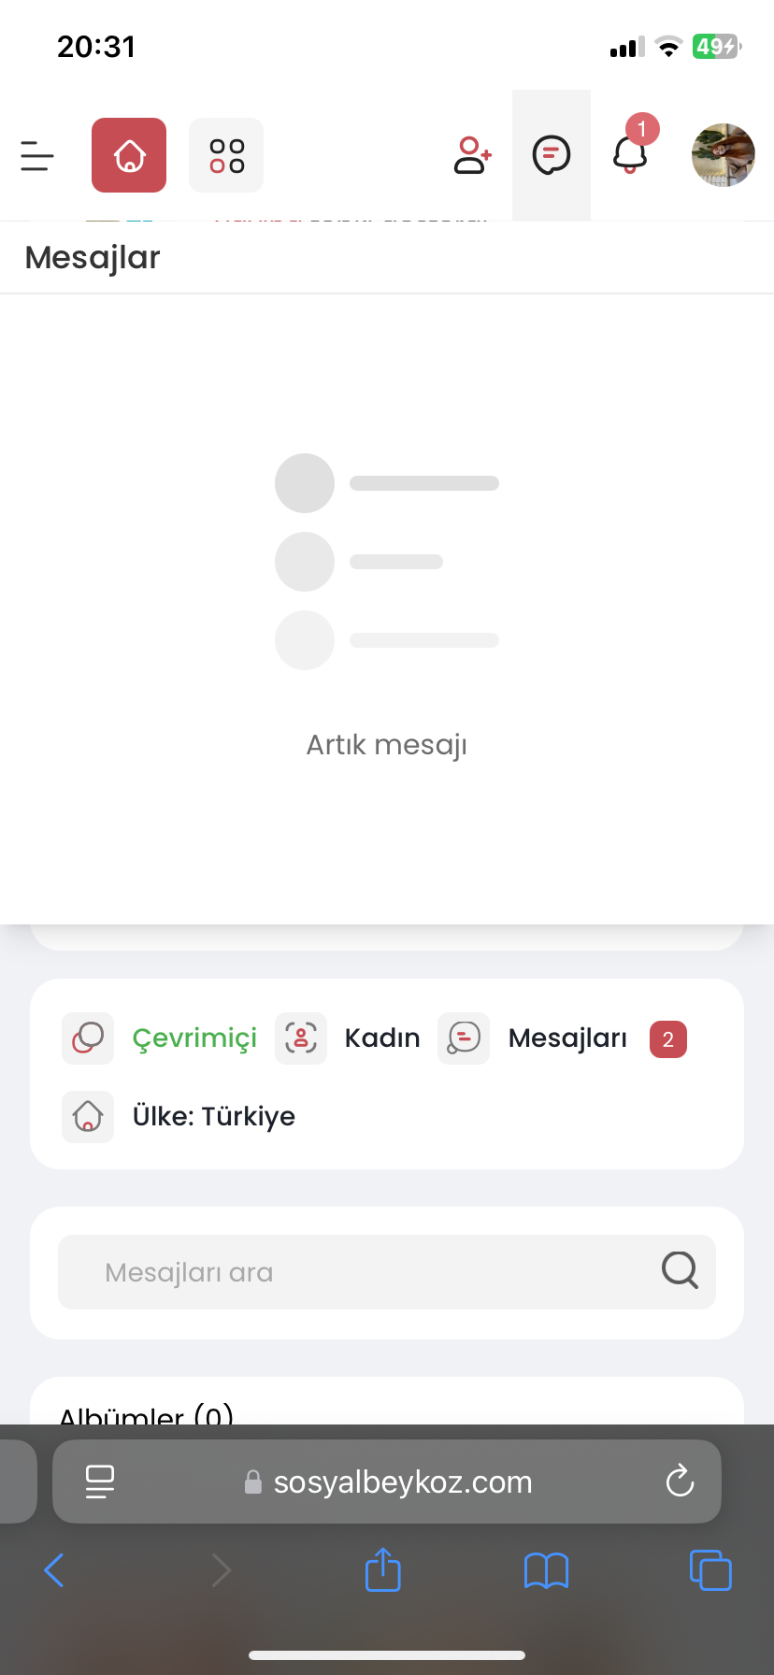This screenshot has height=1675, width=774.
Task: Toggle the messages chat bubble icon
Action: pyautogui.click(x=552, y=155)
